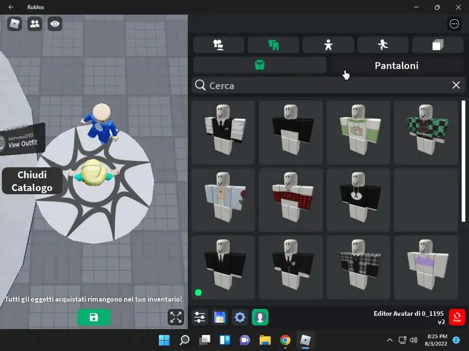Open the volume speaker tray icon
This screenshot has width=469, height=351.
click(x=414, y=340)
